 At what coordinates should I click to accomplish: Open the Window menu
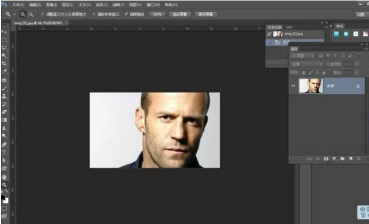point(153,5)
